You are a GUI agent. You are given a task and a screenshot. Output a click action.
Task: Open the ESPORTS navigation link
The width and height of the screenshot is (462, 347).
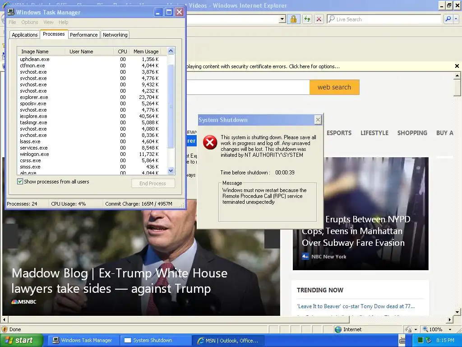click(x=339, y=133)
